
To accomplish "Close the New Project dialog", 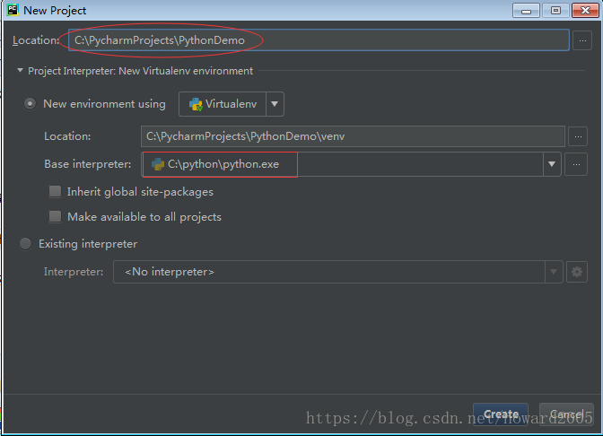I will [x=585, y=11].
